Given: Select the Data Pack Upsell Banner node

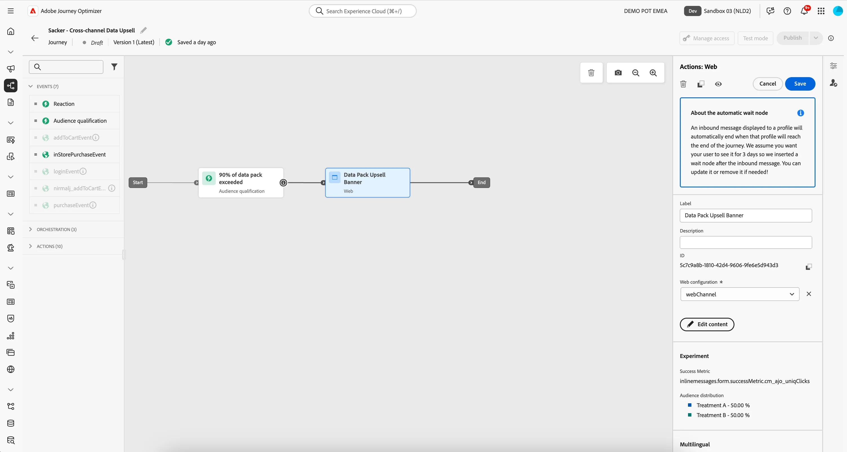Looking at the screenshot, I should pos(367,183).
